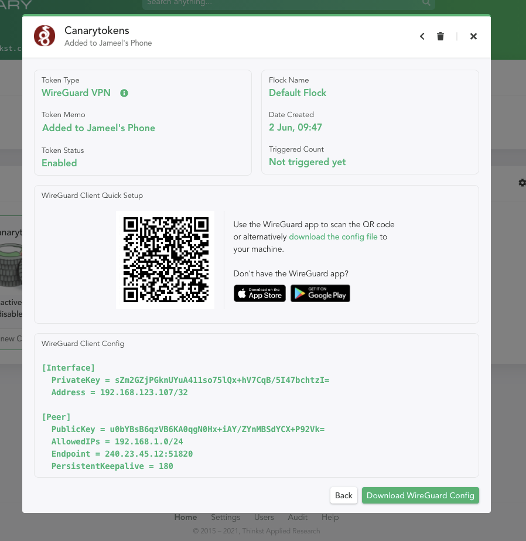Click the [Peer] section header
Screen dimensions: 526x541
[56, 417]
